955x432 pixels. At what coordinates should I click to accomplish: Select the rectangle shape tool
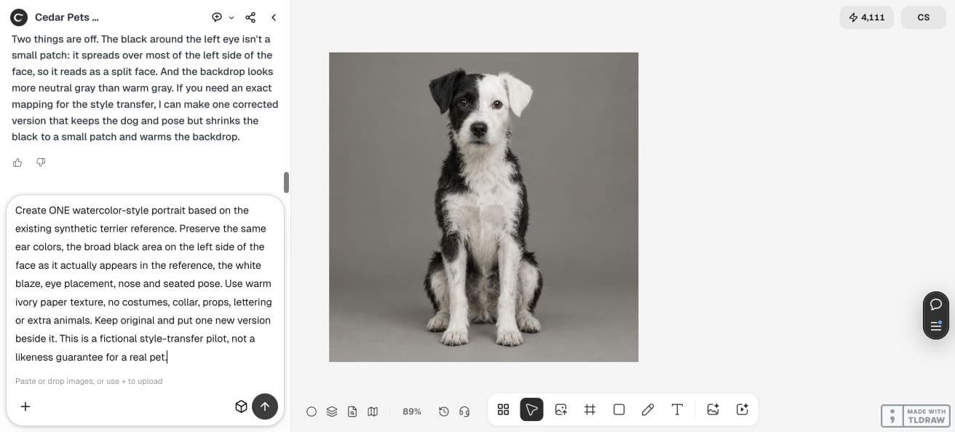tap(619, 409)
